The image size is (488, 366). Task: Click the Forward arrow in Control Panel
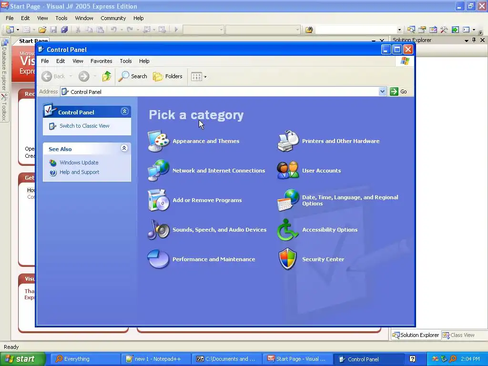(x=84, y=76)
